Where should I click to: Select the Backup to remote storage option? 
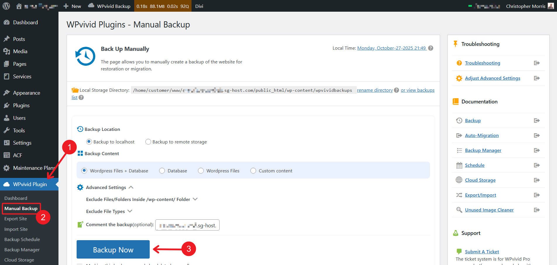[x=148, y=142]
